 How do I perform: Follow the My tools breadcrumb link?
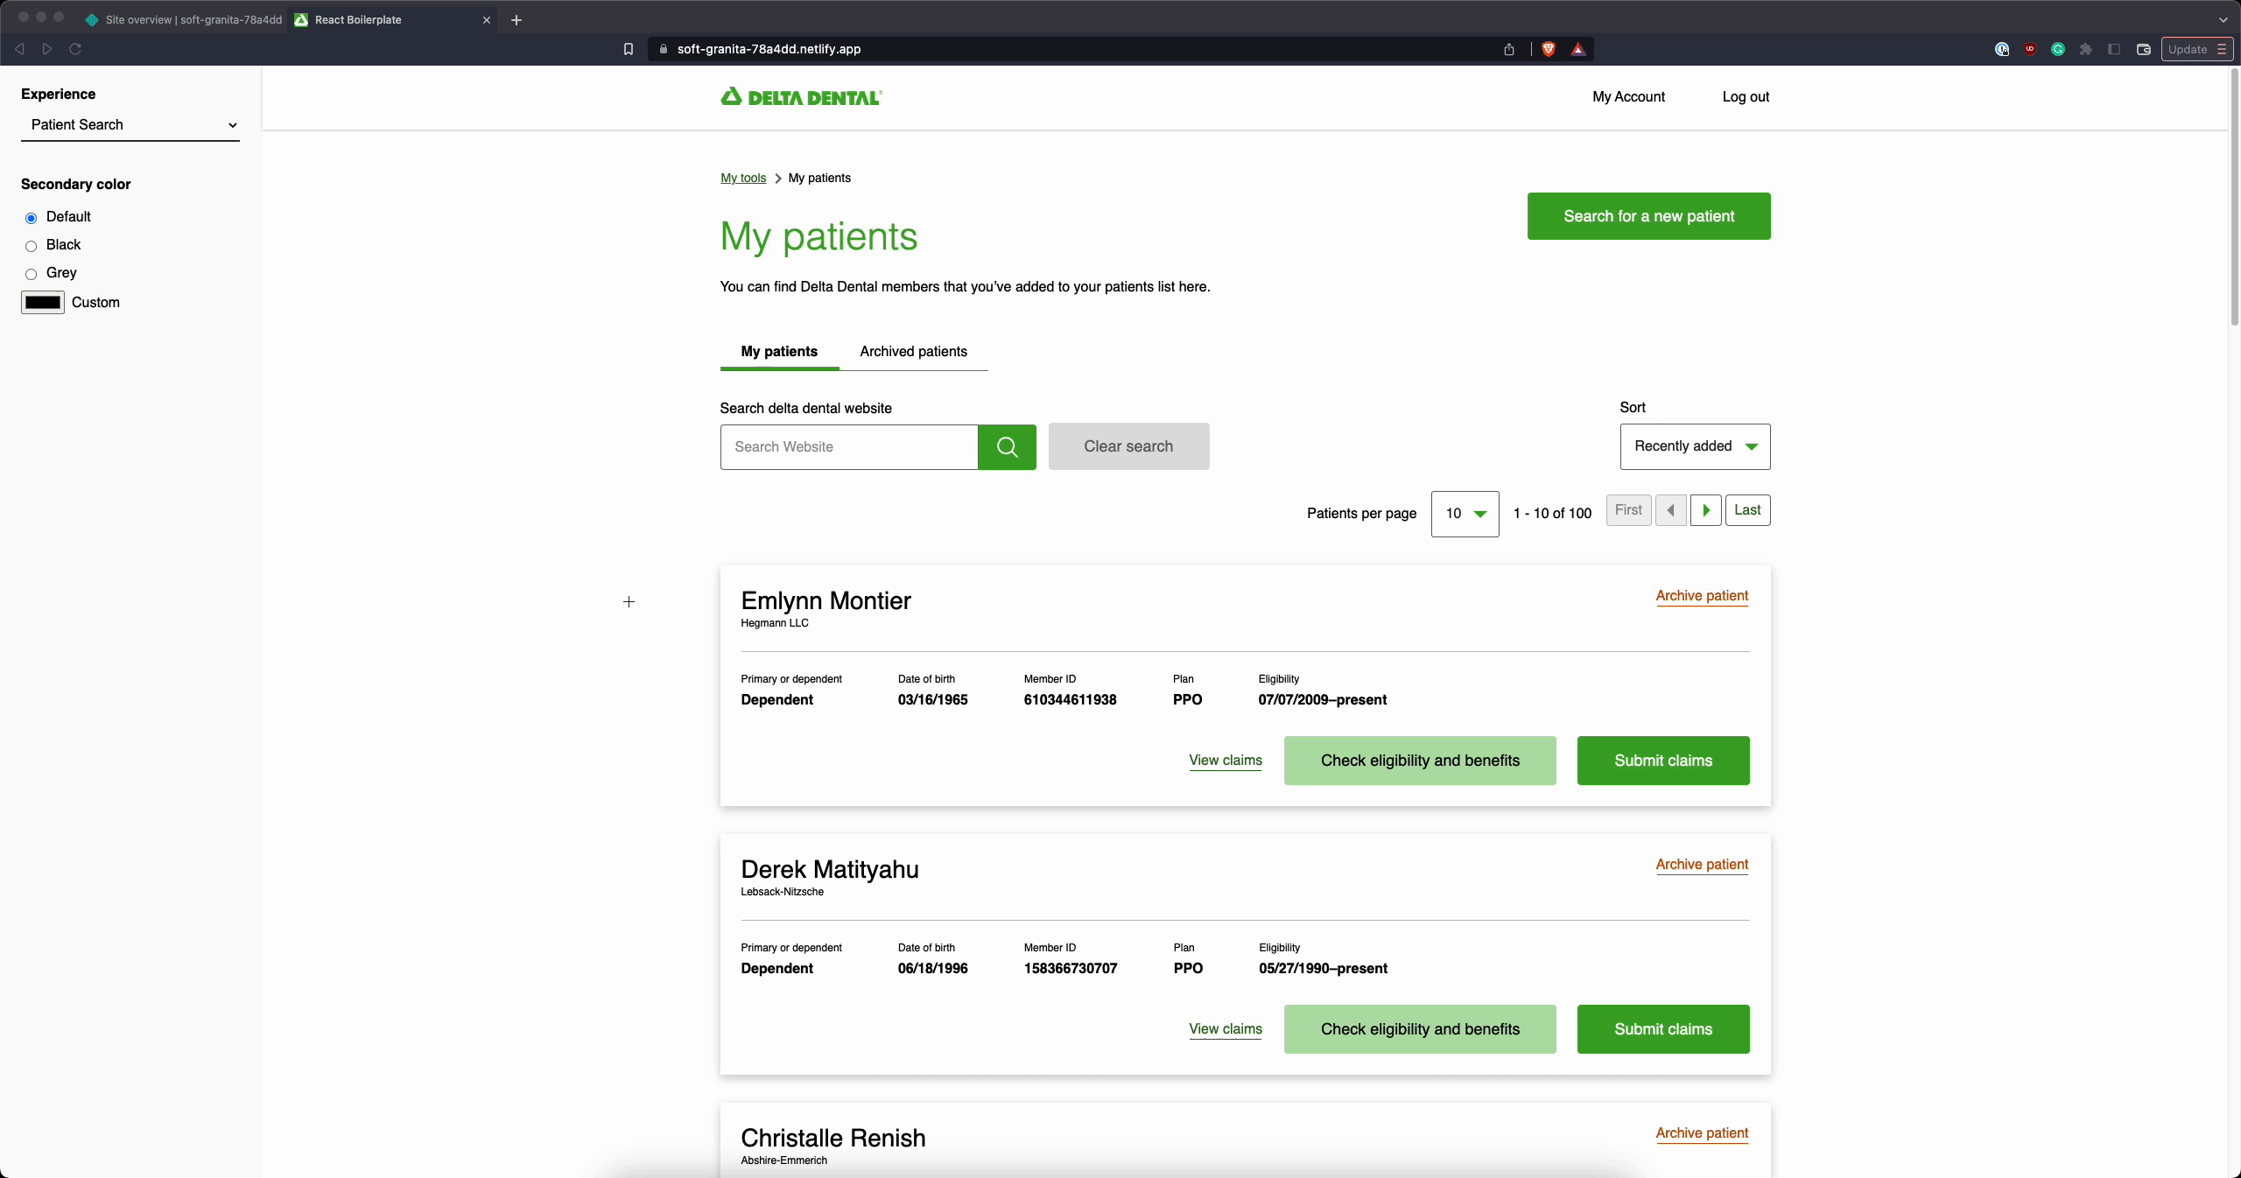pyautogui.click(x=743, y=178)
